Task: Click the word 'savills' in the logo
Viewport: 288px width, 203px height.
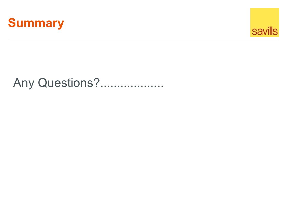Action: pyautogui.click(x=265, y=31)
